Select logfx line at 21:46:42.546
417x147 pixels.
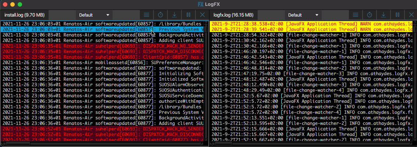coord(311,63)
